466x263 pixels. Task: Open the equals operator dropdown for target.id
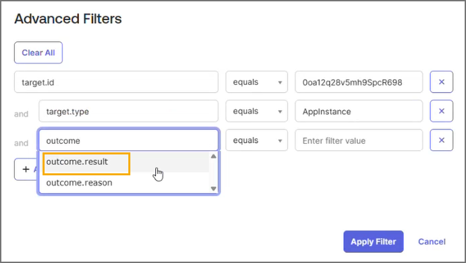point(257,82)
